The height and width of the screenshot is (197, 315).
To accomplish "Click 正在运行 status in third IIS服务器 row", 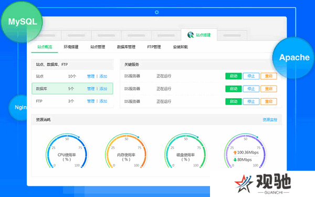I will [x=164, y=101].
